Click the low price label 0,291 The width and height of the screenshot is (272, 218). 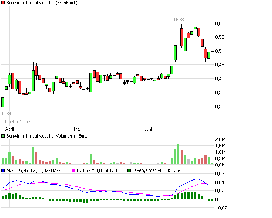(x=7, y=113)
